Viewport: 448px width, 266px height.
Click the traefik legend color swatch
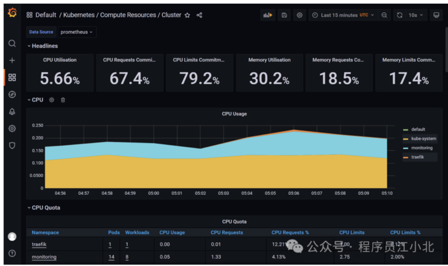coord(406,157)
